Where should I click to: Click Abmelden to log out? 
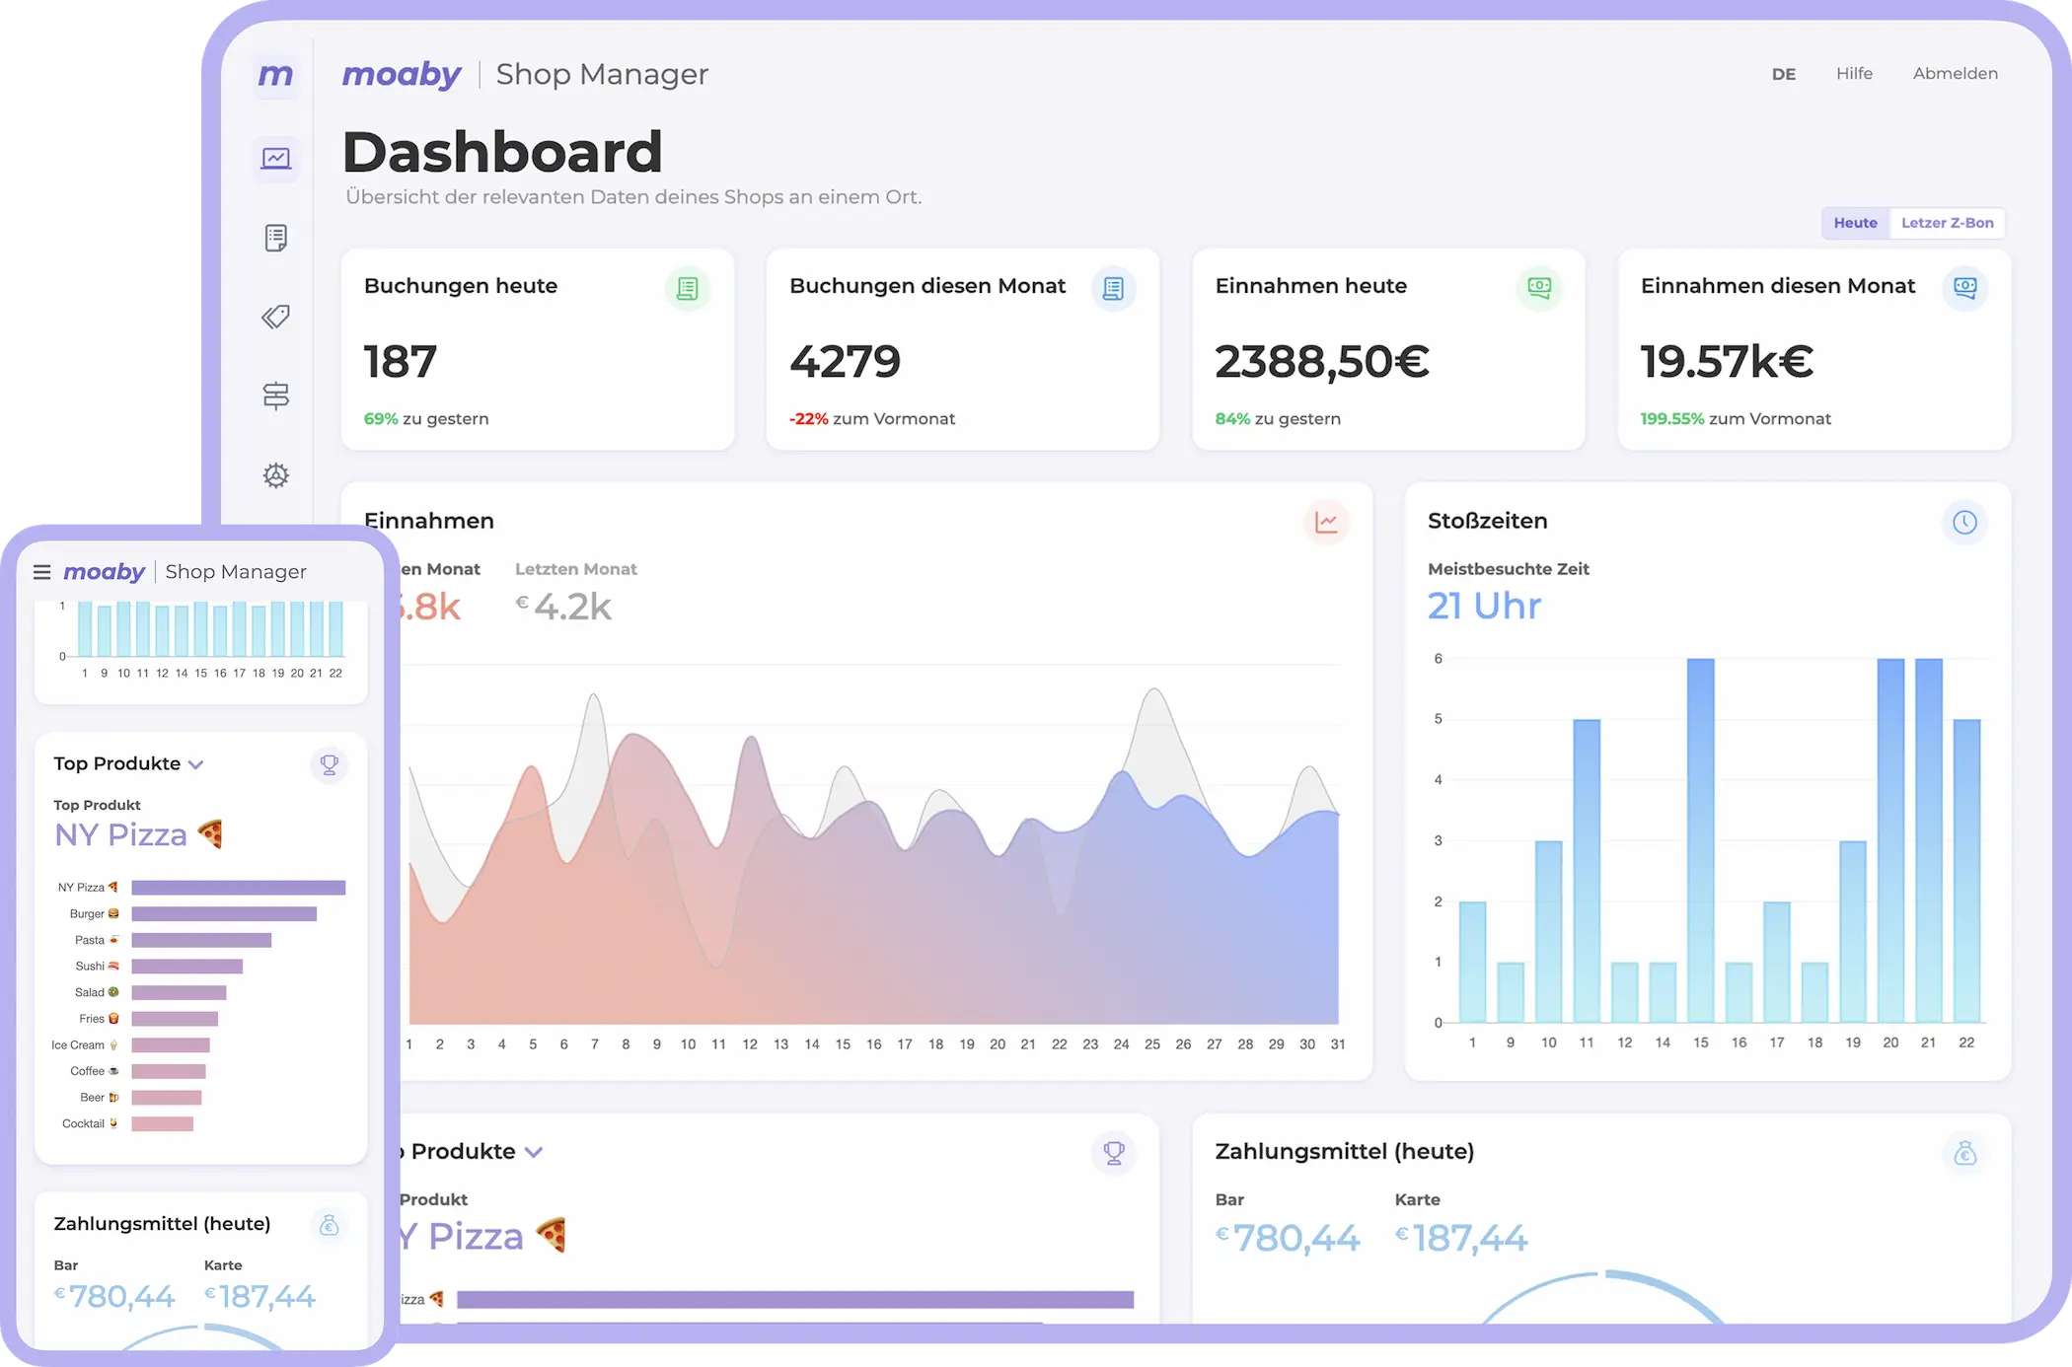(x=1955, y=74)
